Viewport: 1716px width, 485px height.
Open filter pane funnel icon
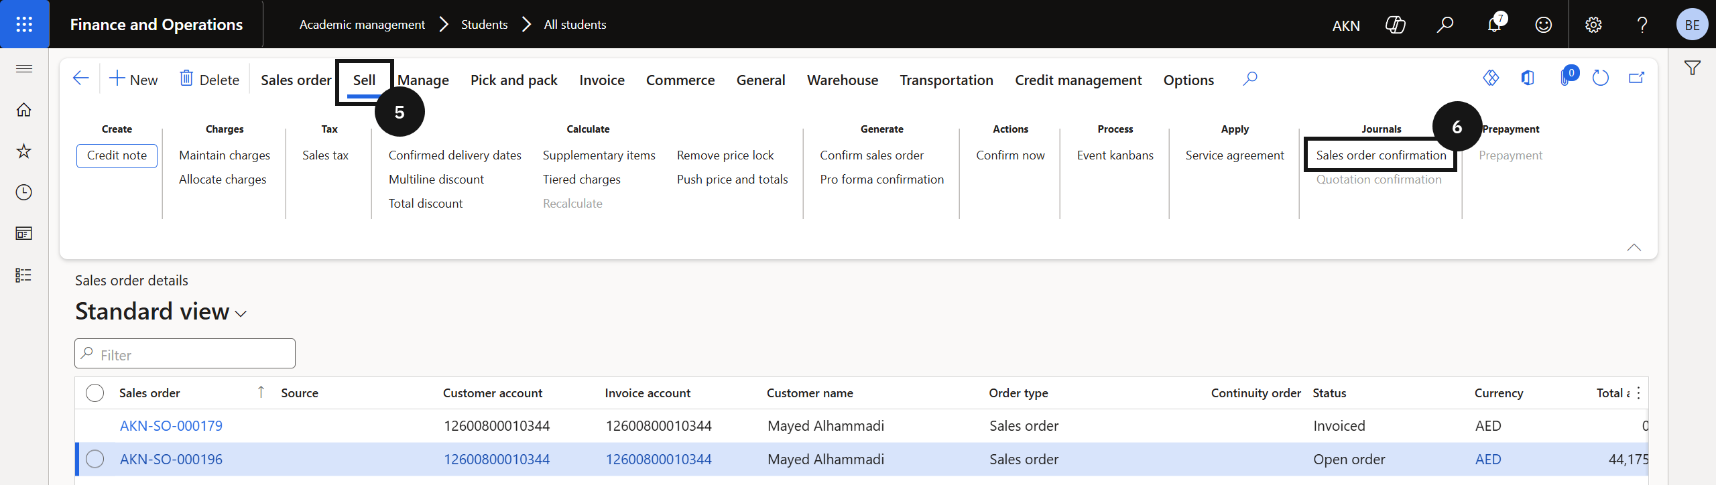tap(1693, 68)
